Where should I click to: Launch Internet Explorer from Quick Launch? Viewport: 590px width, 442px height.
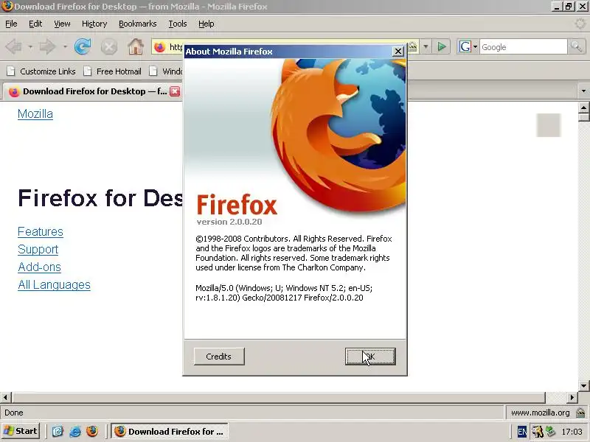[x=75, y=431]
